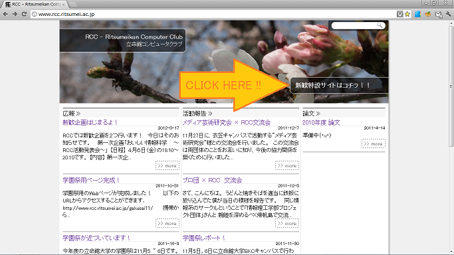
Task: Open the post 学園祭が近づいています！
Action: coord(96,238)
